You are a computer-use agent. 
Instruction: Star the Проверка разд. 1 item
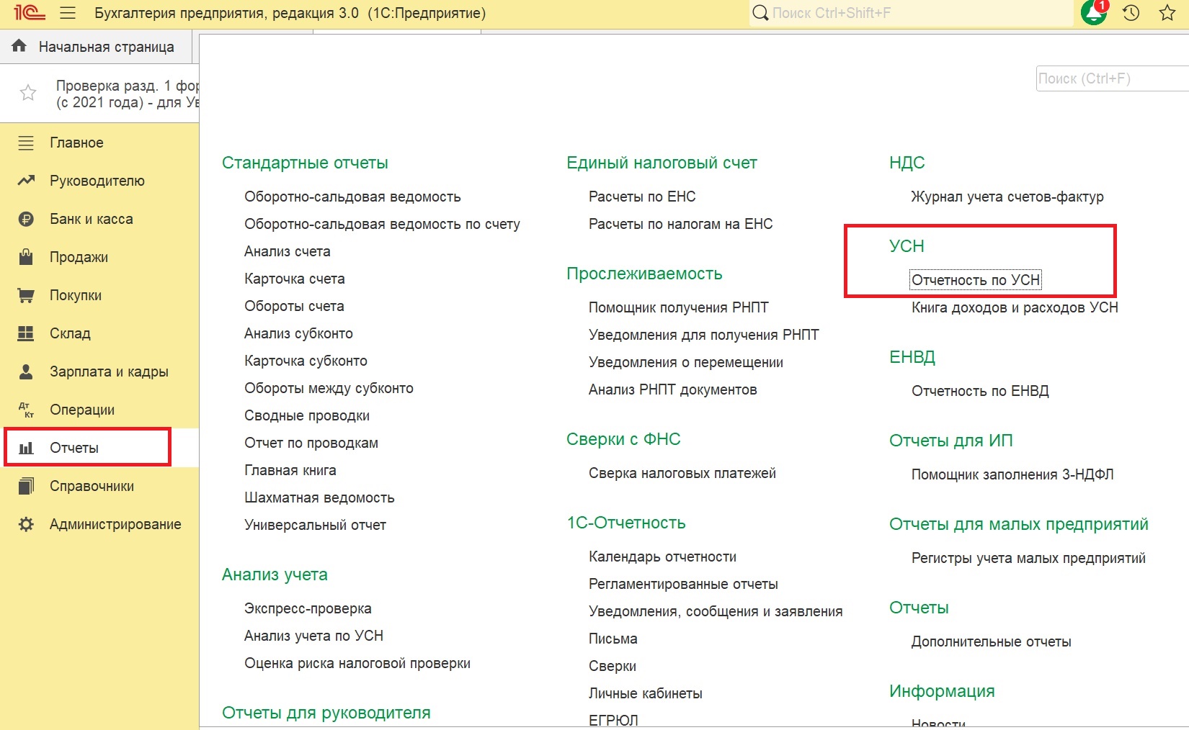(x=28, y=93)
